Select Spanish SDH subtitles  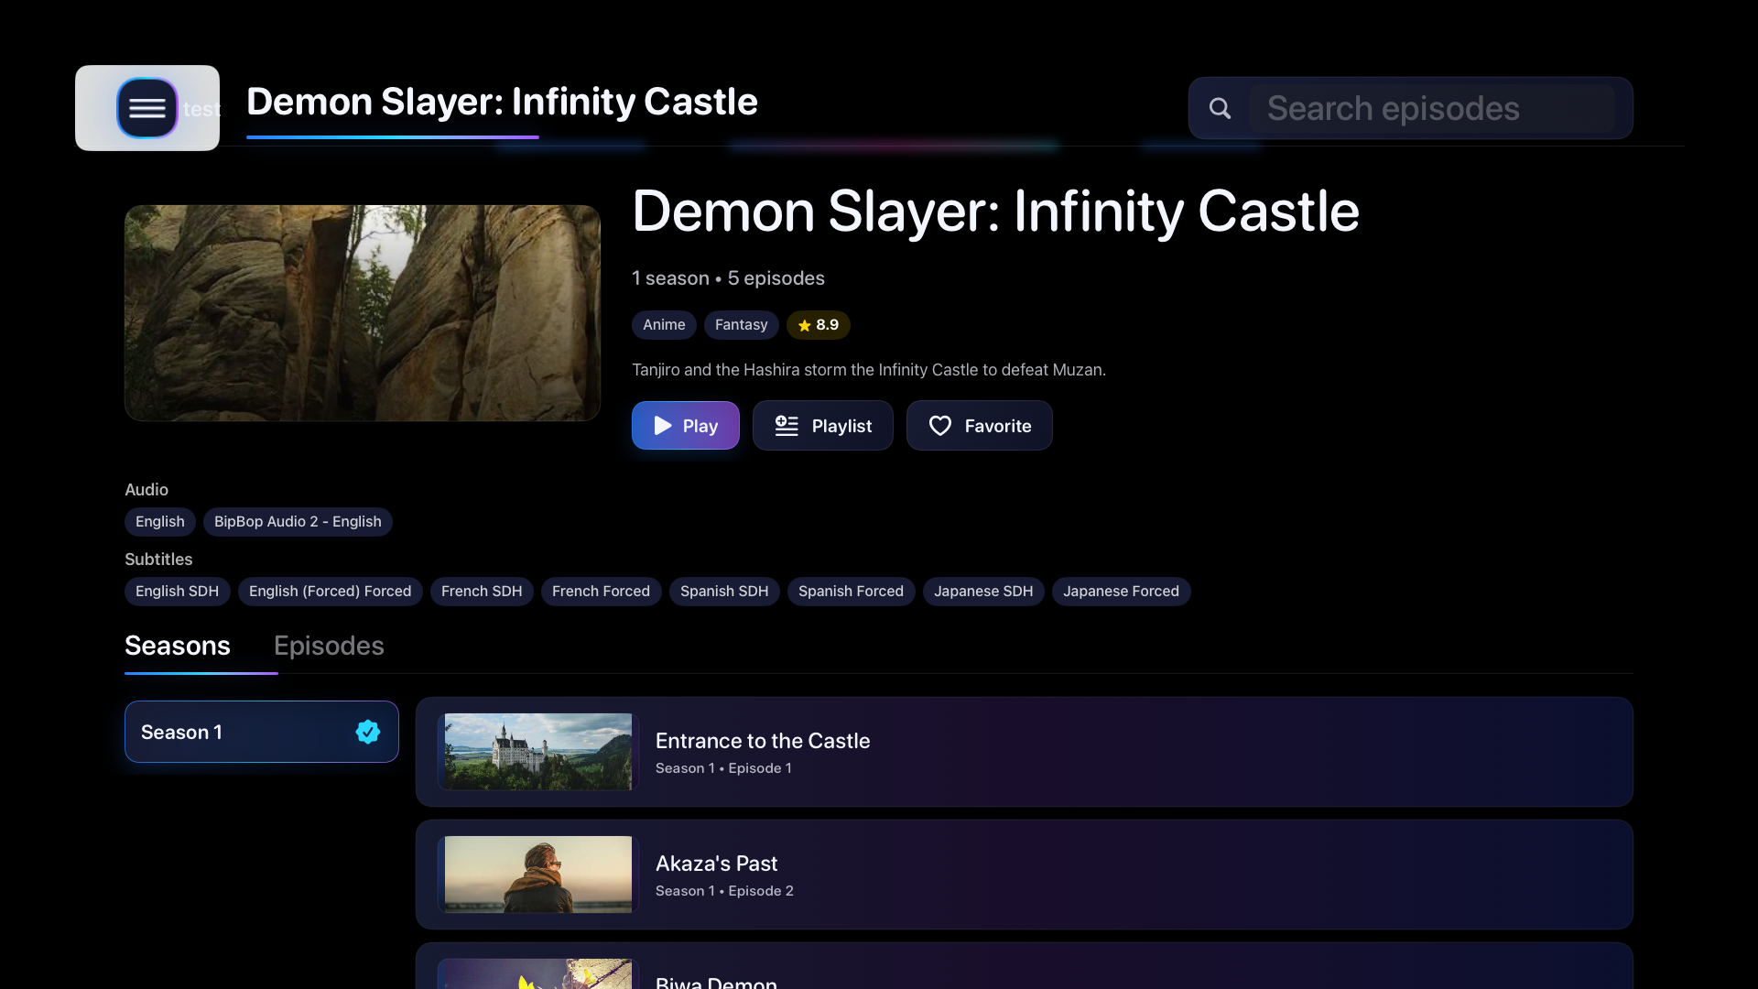pyautogui.click(x=724, y=592)
